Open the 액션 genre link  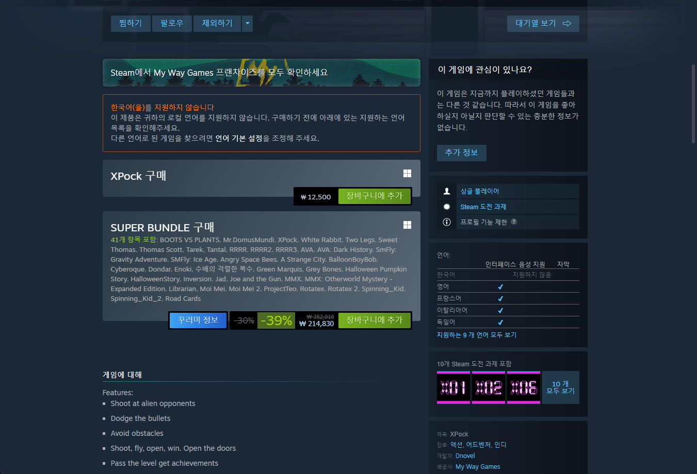point(456,445)
